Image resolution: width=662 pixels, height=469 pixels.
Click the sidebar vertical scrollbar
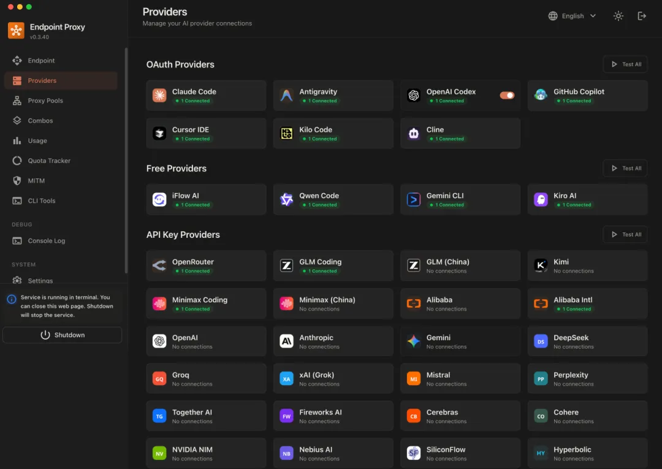tap(126, 161)
